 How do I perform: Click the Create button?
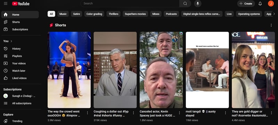[x=246, y=3]
